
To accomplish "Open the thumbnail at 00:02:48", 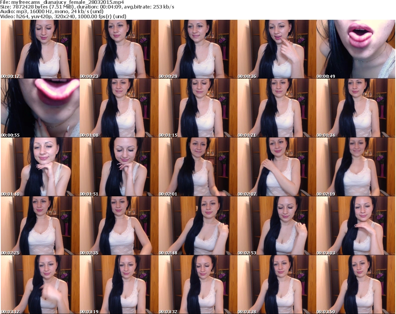I will pos(198,225).
